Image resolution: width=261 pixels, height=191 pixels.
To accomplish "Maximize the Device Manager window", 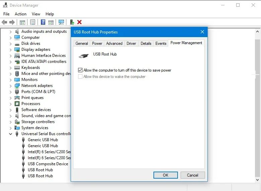I will 238,5.
